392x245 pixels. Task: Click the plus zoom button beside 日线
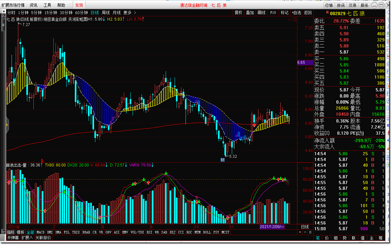(x=300, y=232)
